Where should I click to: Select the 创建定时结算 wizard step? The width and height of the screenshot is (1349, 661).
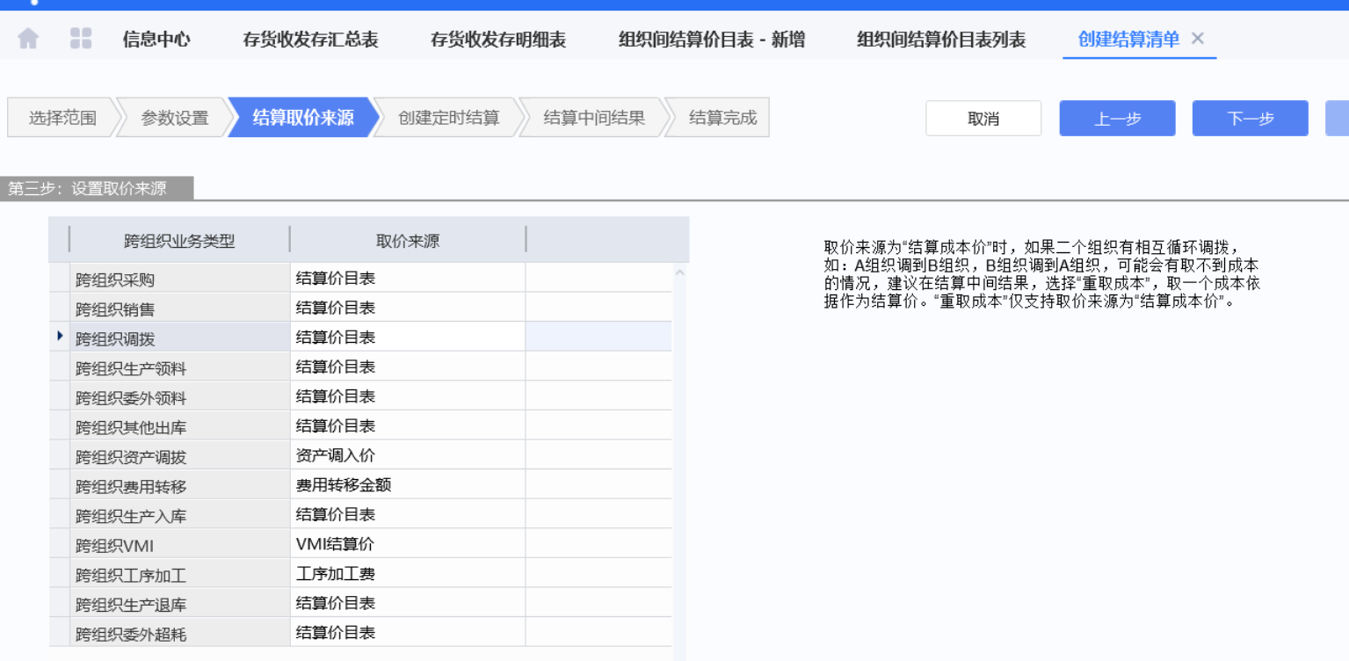[x=448, y=118]
